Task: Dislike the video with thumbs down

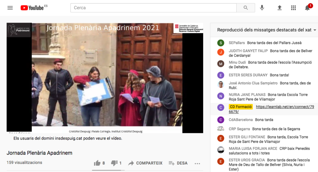Action: coord(114,163)
